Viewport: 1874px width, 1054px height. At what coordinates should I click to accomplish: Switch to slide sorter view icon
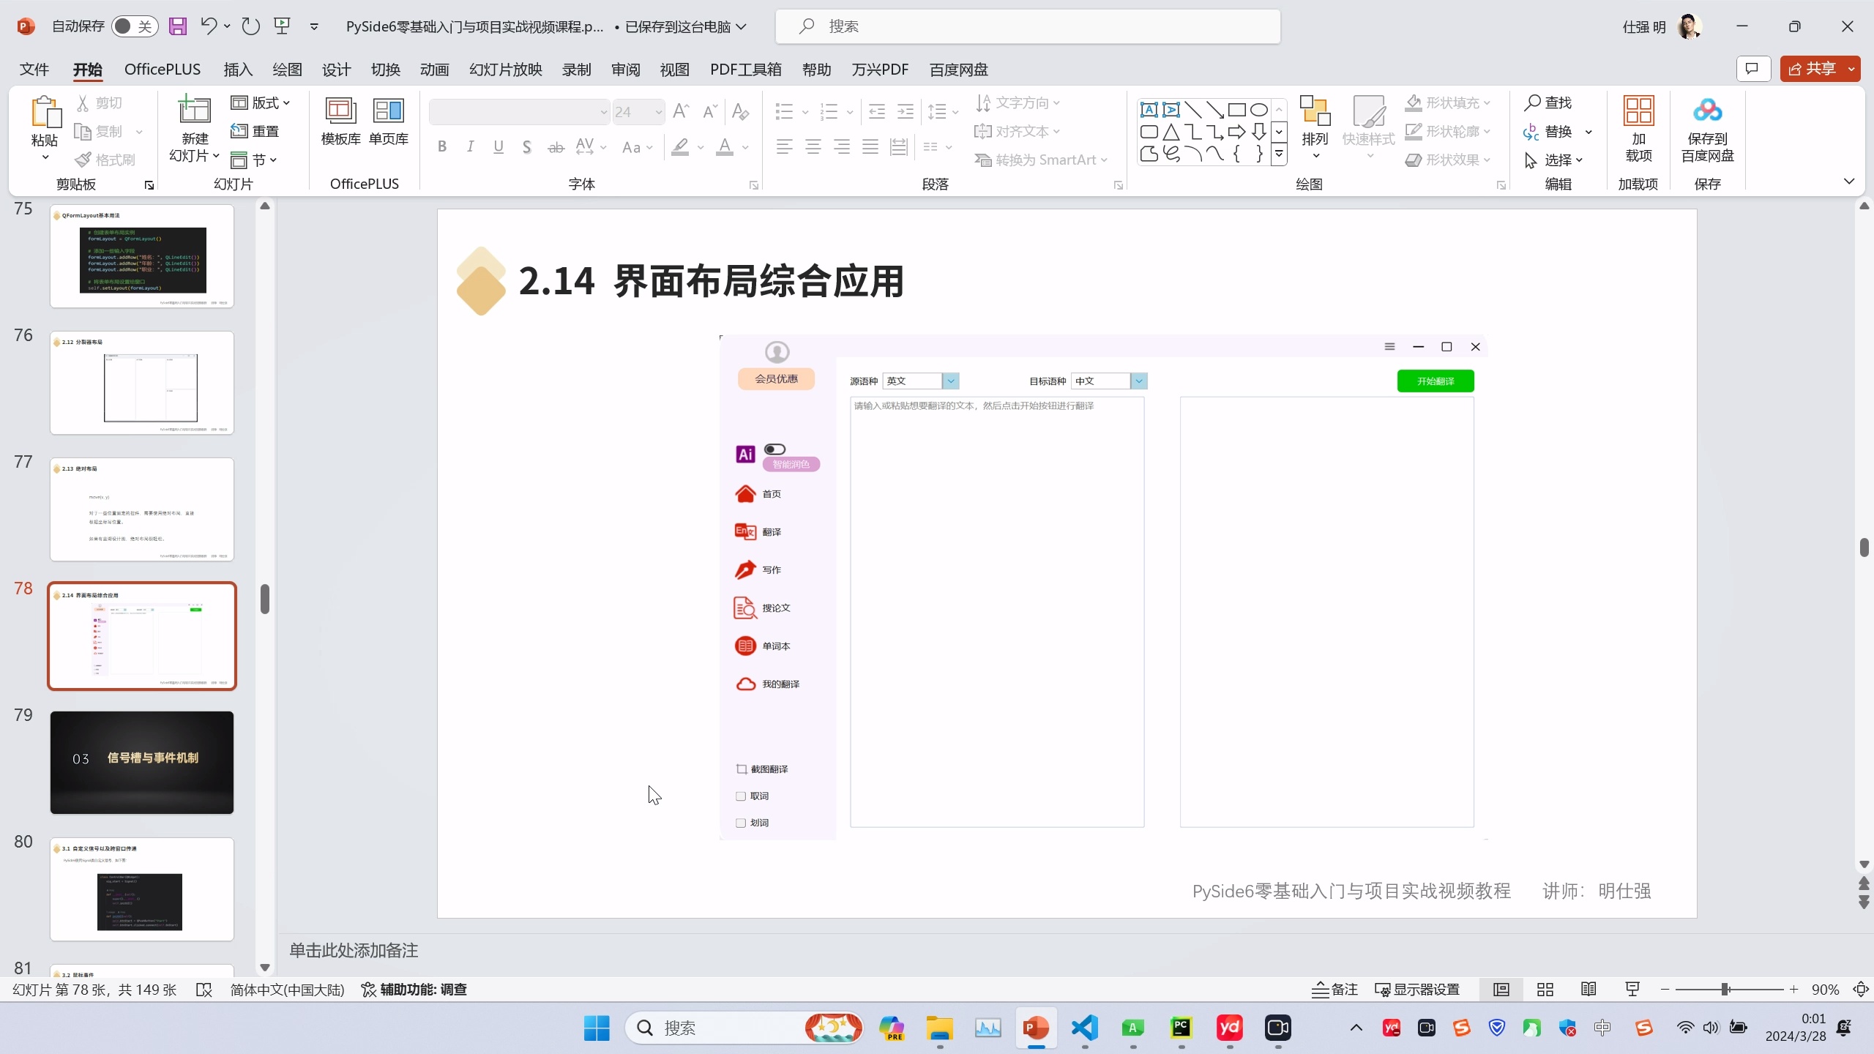pos(1545,990)
